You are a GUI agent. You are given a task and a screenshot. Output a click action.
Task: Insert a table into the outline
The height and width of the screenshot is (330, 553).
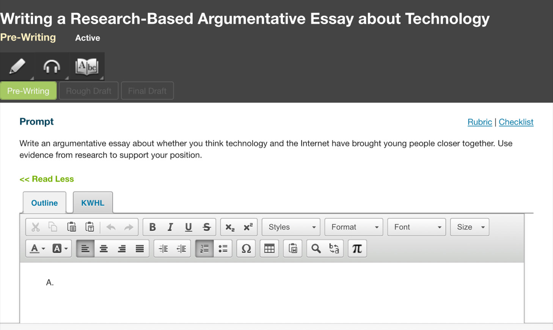(269, 248)
